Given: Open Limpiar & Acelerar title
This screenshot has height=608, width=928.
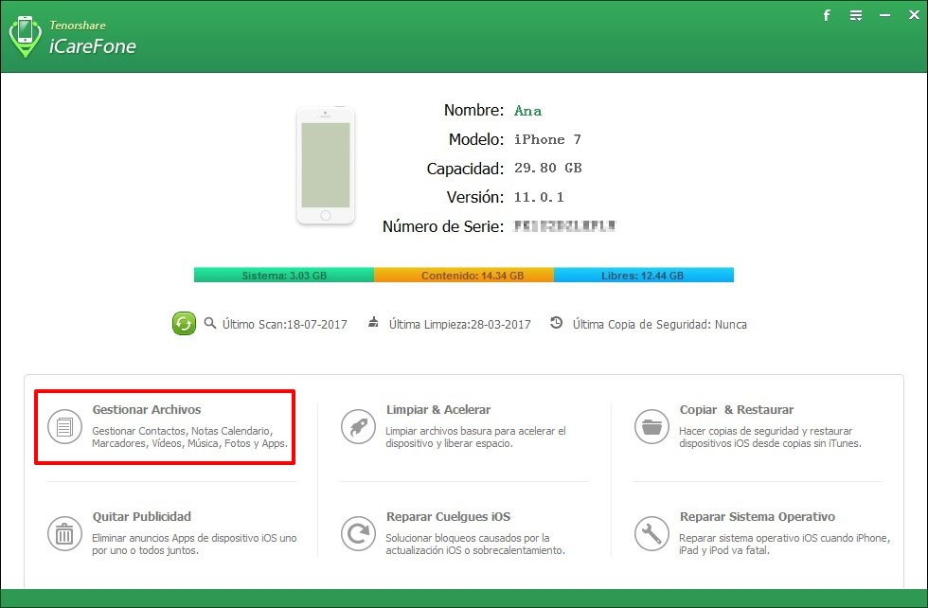Looking at the screenshot, I should [437, 410].
